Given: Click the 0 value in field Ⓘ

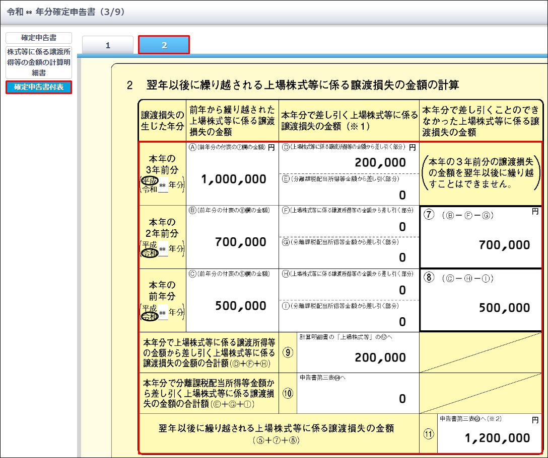Looking at the screenshot, I should 402,322.
